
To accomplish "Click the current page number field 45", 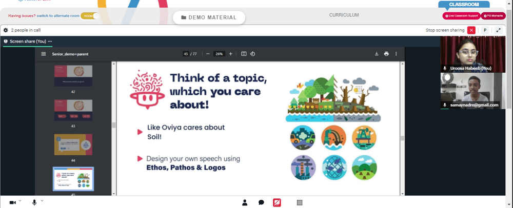I will click(x=186, y=54).
